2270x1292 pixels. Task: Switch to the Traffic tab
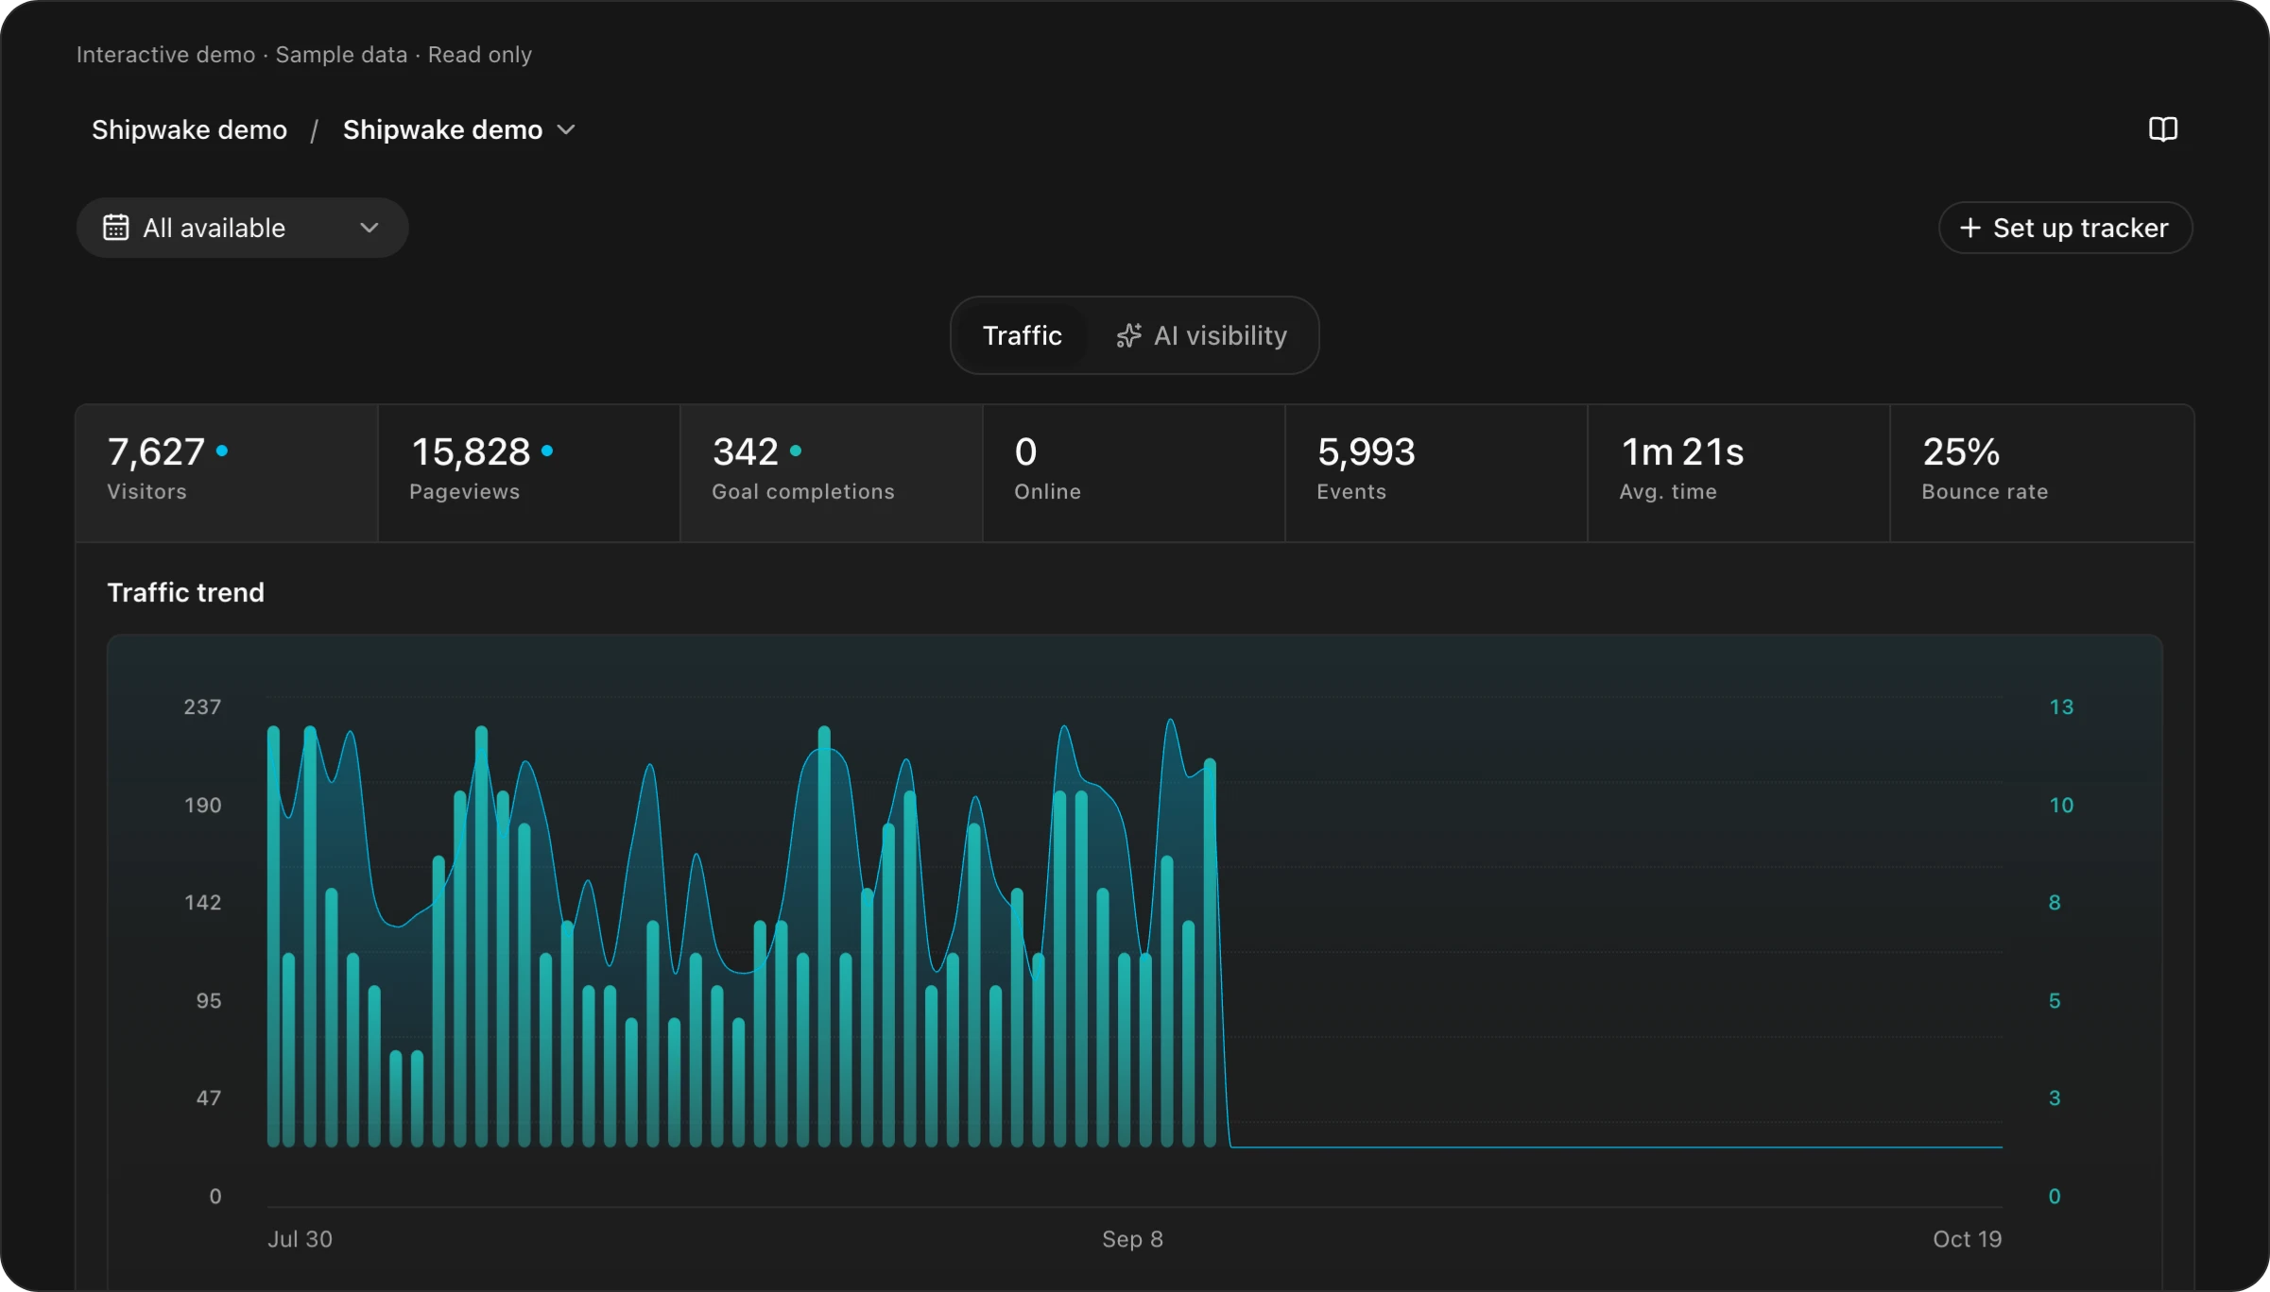[1022, 335]
